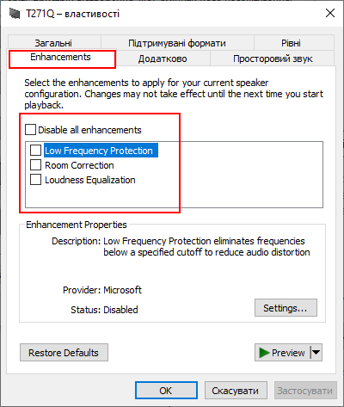Switch to Просторовий звук tab

click(273, 59)
